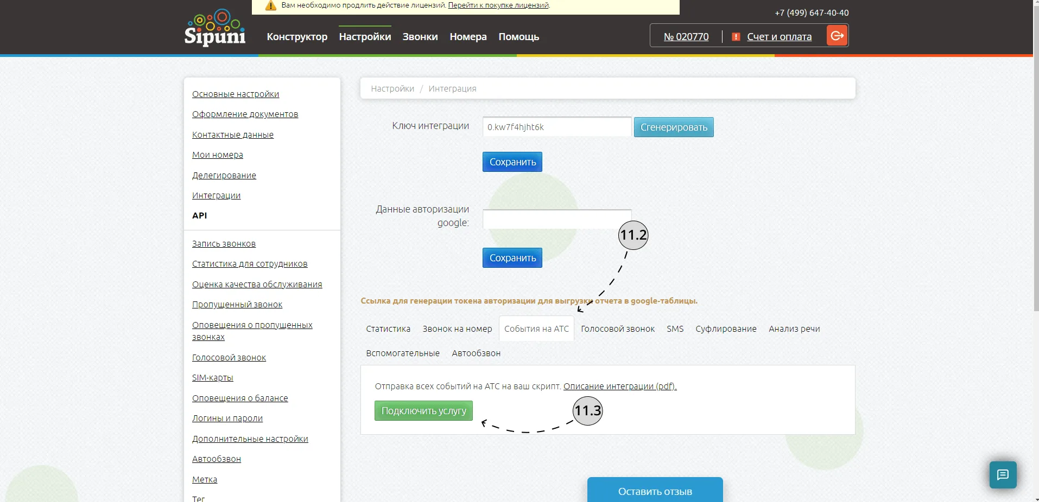Click account number № 020770
The image size is (1039, 502).
pyautogui.click(x=686, y=37)
